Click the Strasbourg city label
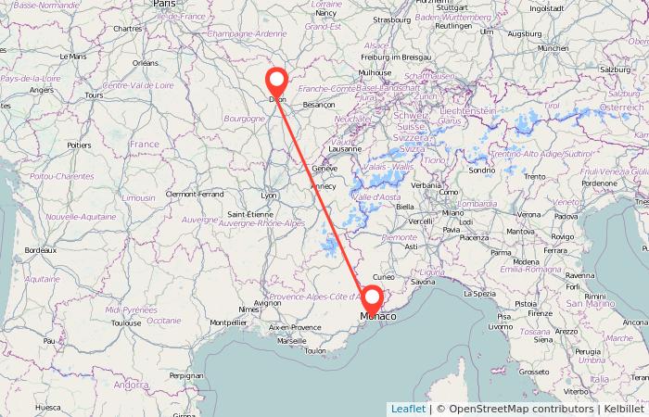The image size is (649, 417). (391, 19)
